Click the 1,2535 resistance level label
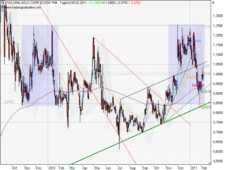Screen dimensions: 226x170 click(206, 27)
